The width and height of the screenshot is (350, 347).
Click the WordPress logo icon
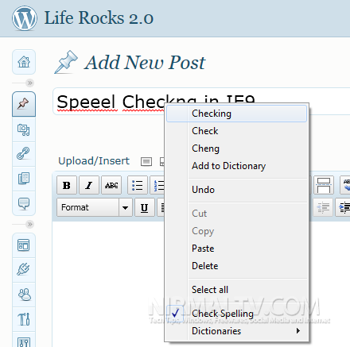(24, 18)
